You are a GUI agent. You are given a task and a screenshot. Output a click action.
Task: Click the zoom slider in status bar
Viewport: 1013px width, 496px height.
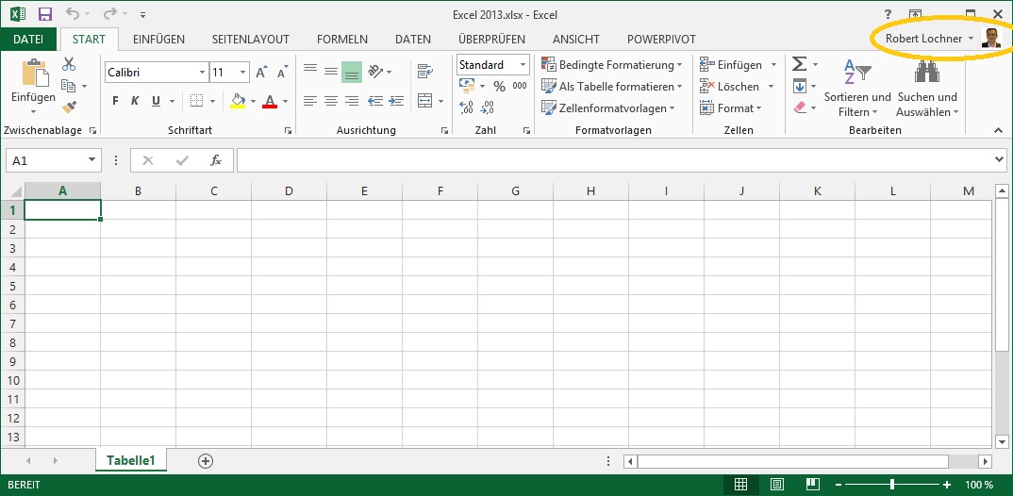891,485
